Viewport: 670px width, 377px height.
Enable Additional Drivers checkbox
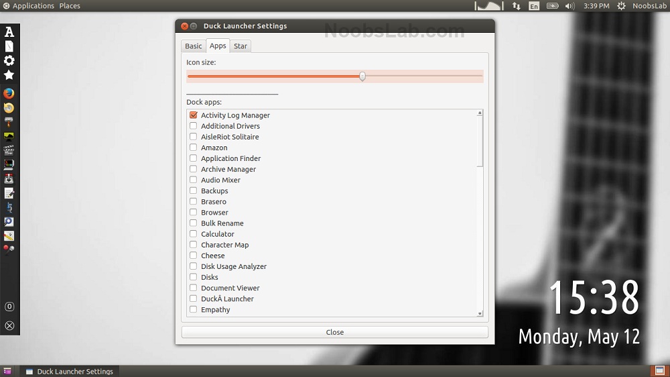[x=194, y=126]
